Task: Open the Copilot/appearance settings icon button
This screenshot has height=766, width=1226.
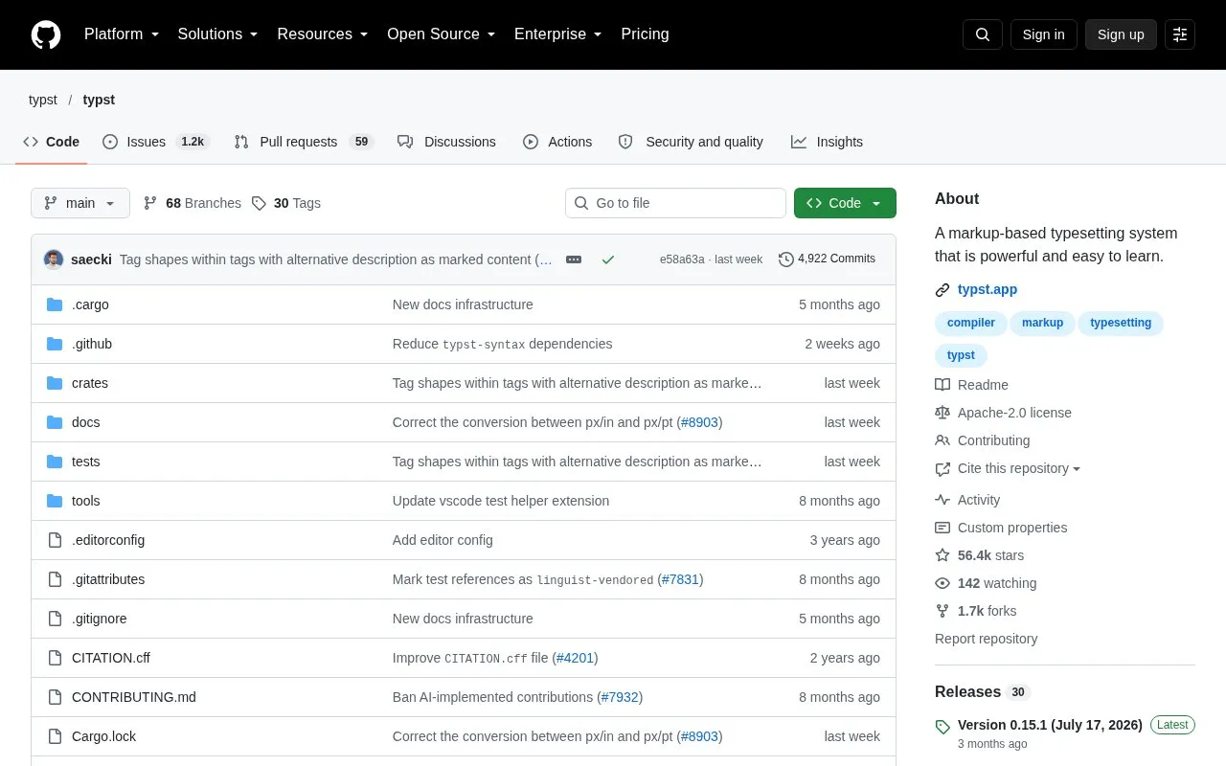Action: 1180,34
